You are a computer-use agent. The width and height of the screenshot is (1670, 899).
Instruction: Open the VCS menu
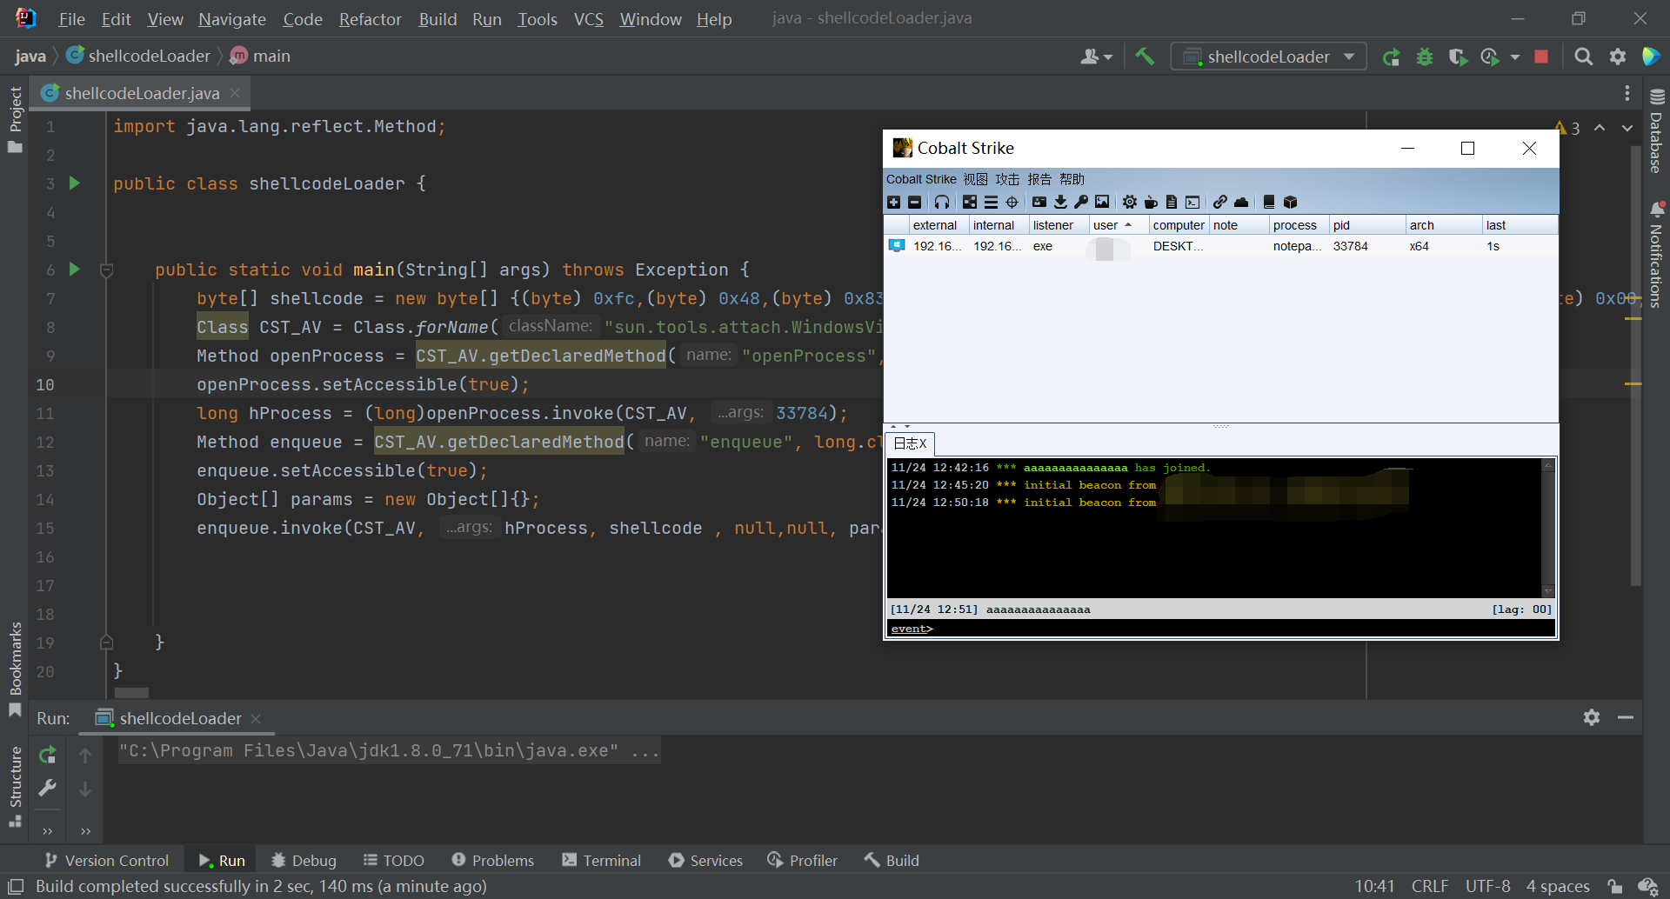point(589,19)
